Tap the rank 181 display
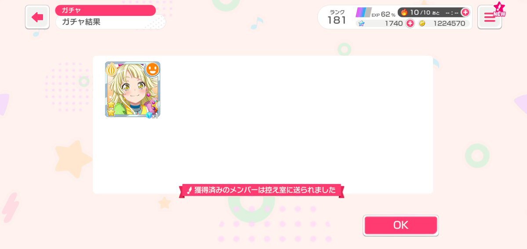The width and height of the screenshot is (527, 249). pyautogui.click(x=336, y=17)
